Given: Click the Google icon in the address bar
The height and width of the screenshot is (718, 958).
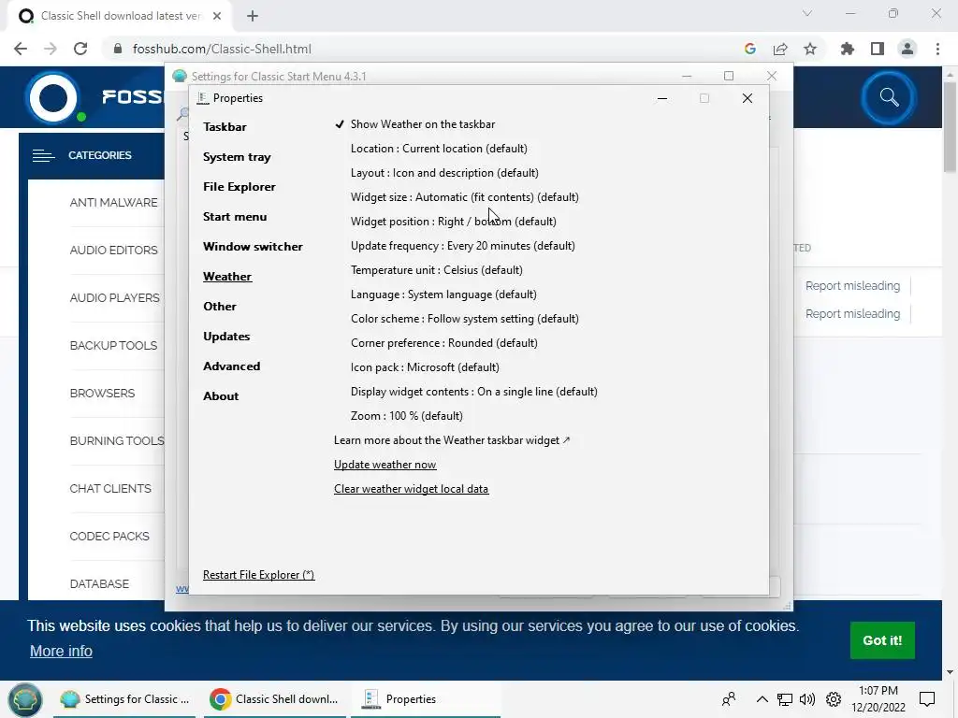Looking at the screenshot, I should pyautogui.click(x=750, y=49).
